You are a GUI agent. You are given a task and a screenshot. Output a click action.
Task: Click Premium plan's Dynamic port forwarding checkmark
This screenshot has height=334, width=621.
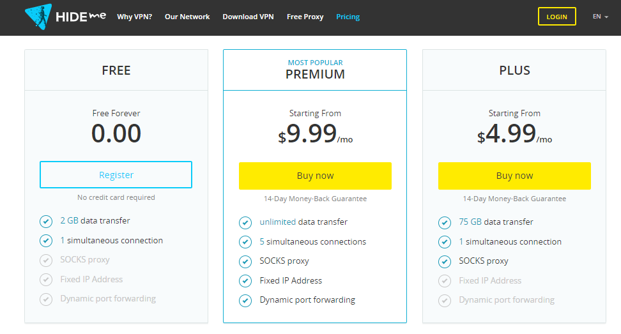coord(245,300)
